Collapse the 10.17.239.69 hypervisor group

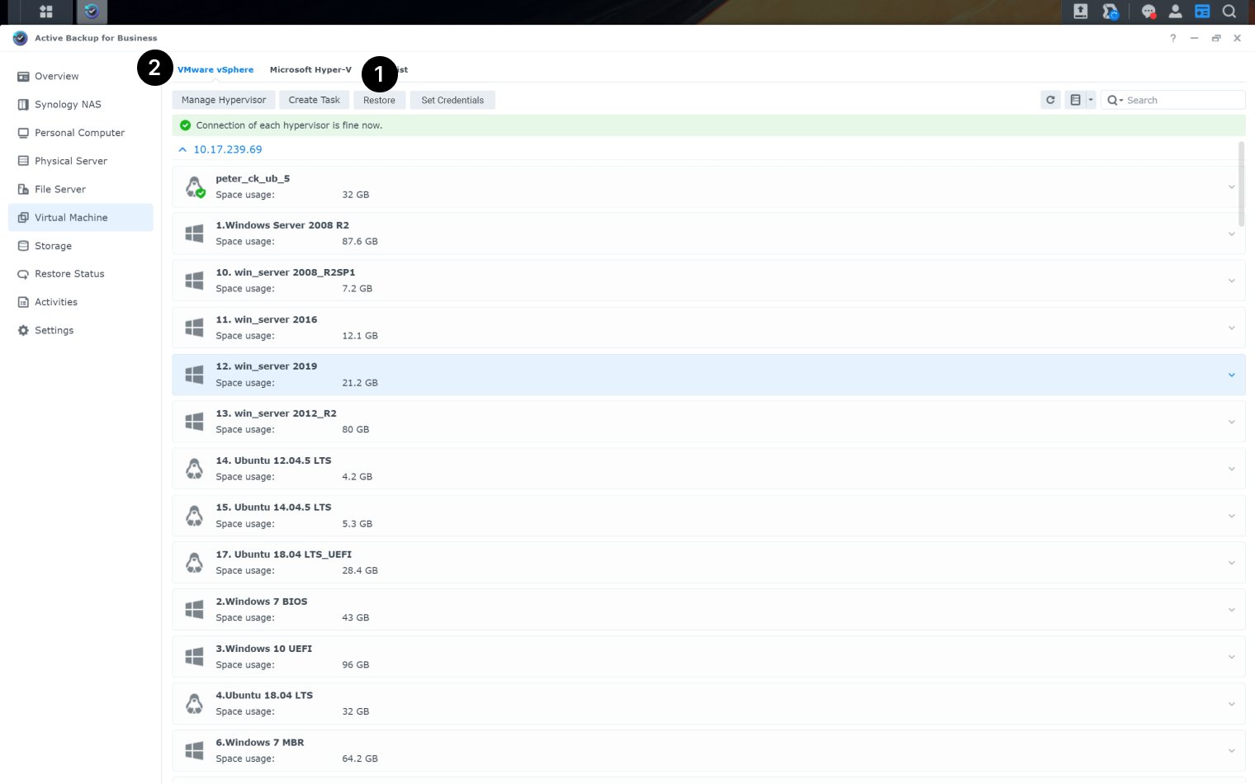tap(182, 149)
